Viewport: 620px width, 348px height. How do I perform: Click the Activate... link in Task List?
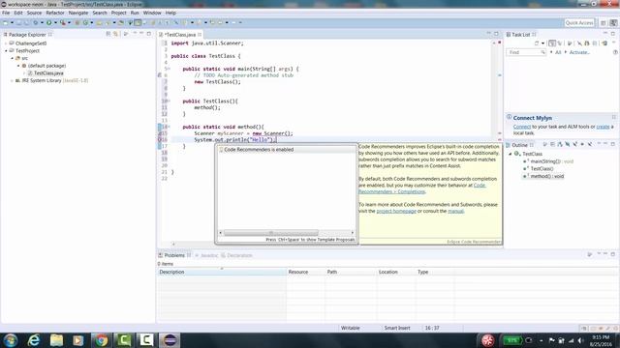(x=579, y=52)
